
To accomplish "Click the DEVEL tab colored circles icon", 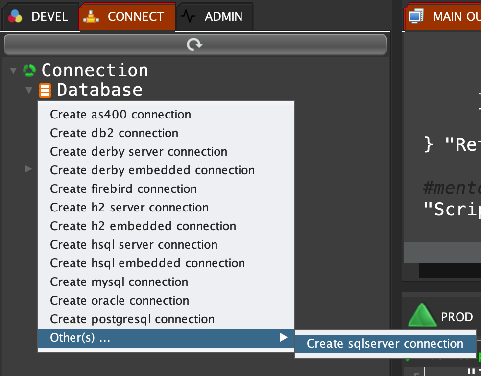I will pyautogui.click(x=15, y=17).
